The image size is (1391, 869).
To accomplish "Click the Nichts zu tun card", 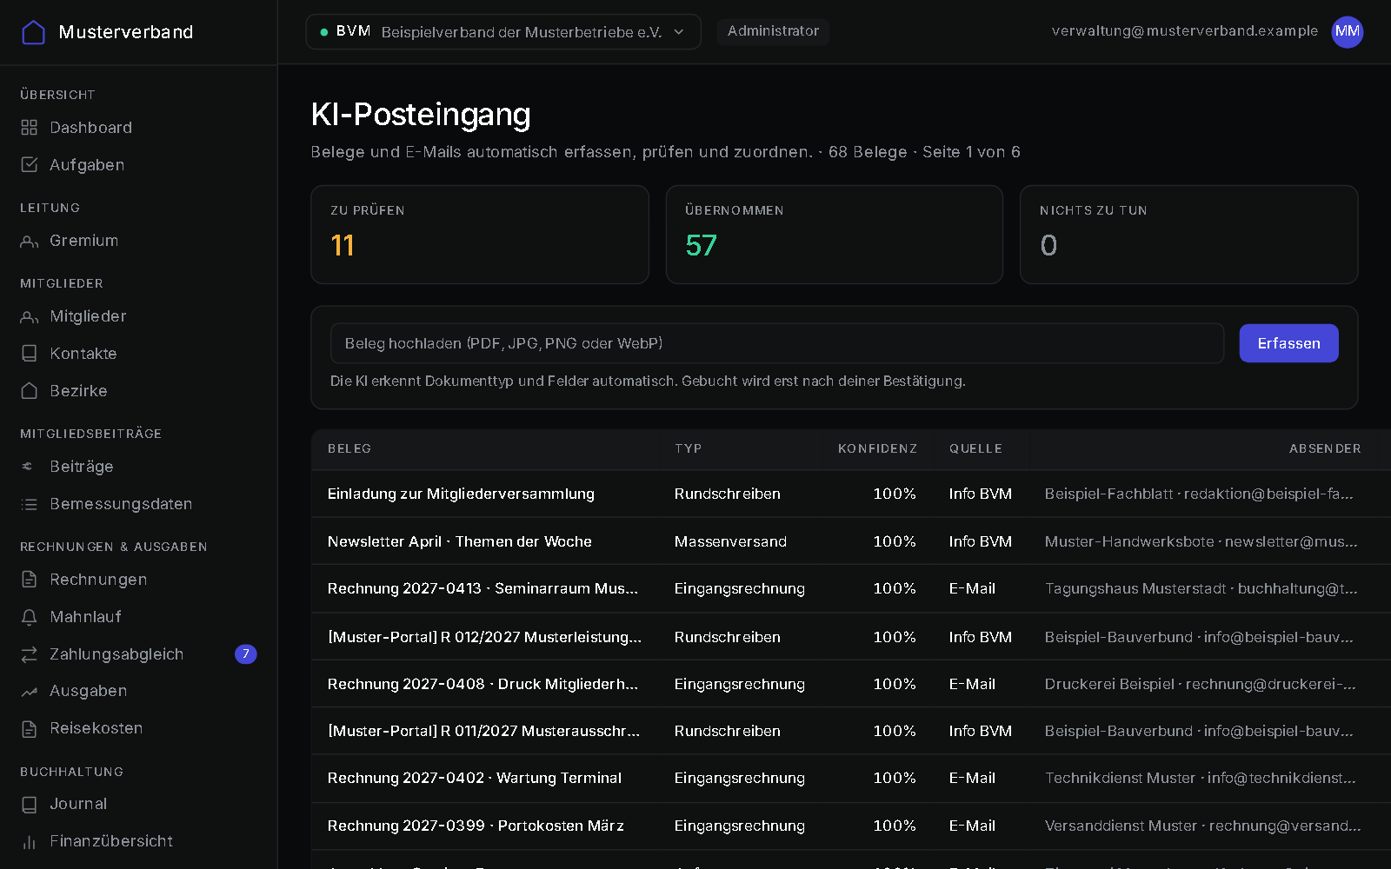I will [x=1188, y=235].
